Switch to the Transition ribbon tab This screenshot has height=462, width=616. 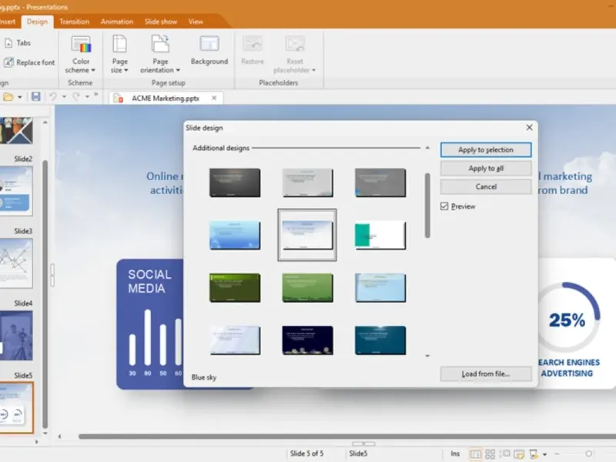[x=75, y=22]
